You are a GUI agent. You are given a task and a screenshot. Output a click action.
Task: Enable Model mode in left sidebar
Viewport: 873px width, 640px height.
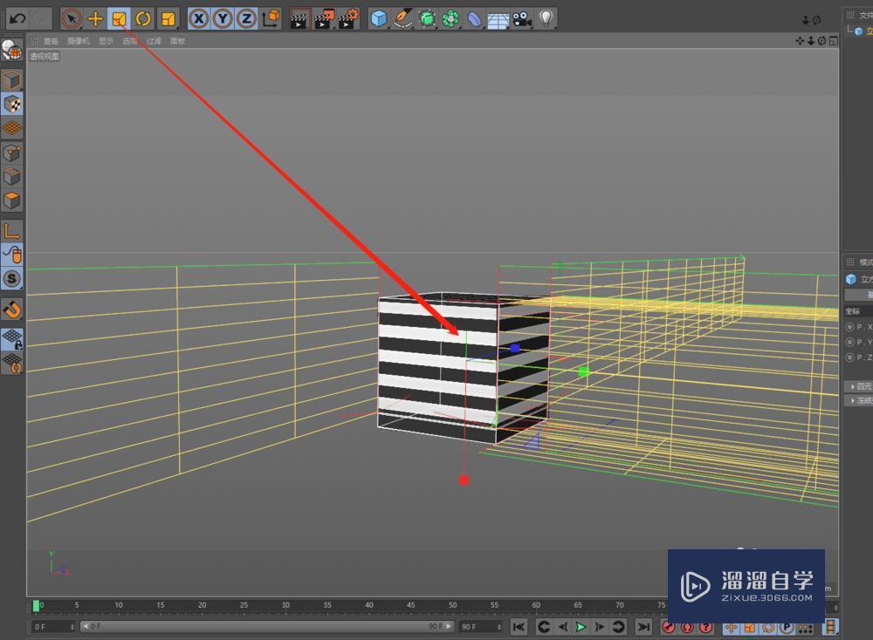(11, 80)
